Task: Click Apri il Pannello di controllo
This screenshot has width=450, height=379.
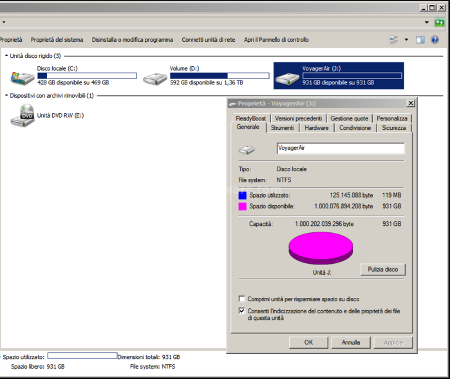Action: tap(276, 40)
